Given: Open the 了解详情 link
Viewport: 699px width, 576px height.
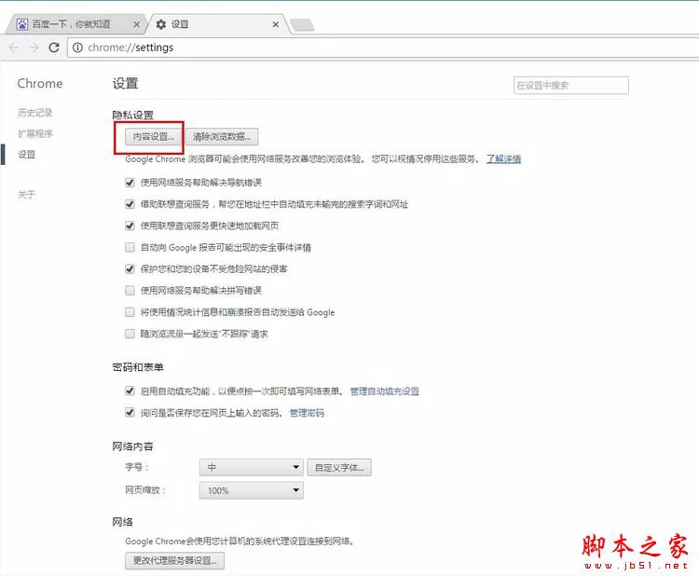Looking at the screenshot, I should 503,158.
